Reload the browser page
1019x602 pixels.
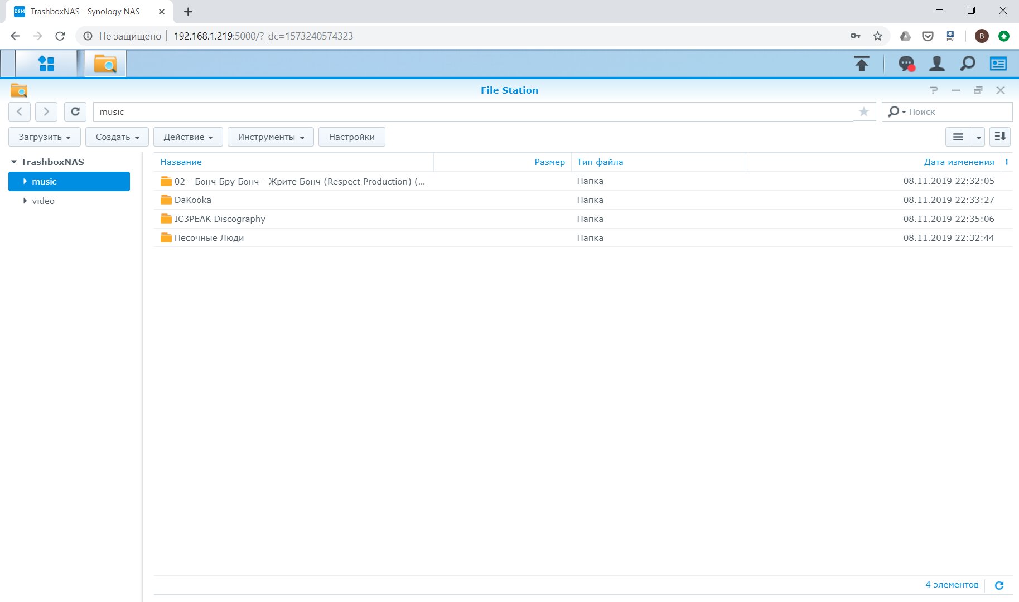(x=60, y=36)
